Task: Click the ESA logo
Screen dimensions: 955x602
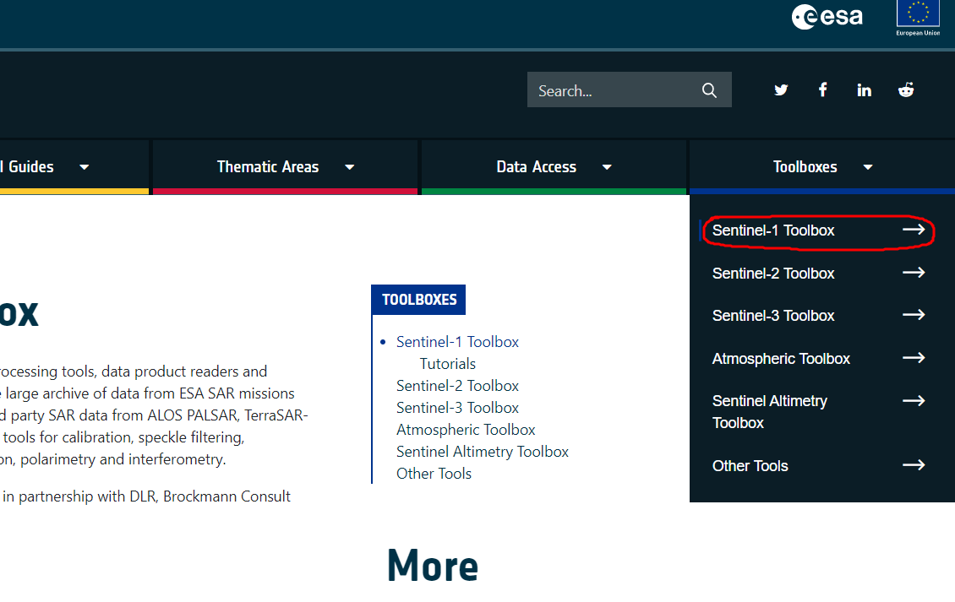Action: click(827, 16)
